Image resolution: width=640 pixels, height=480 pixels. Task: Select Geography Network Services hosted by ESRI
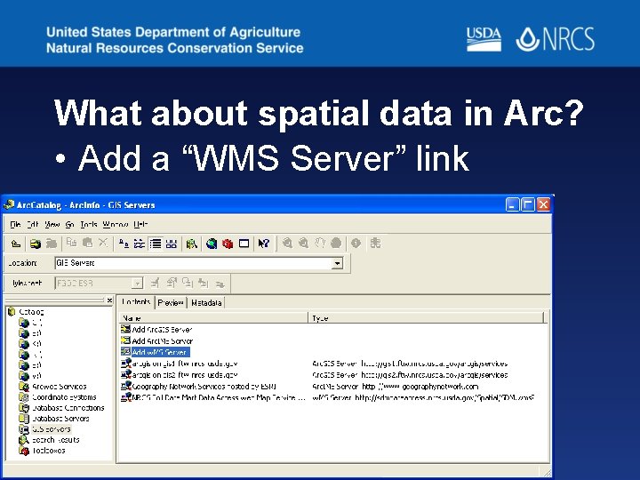(199, 386)
